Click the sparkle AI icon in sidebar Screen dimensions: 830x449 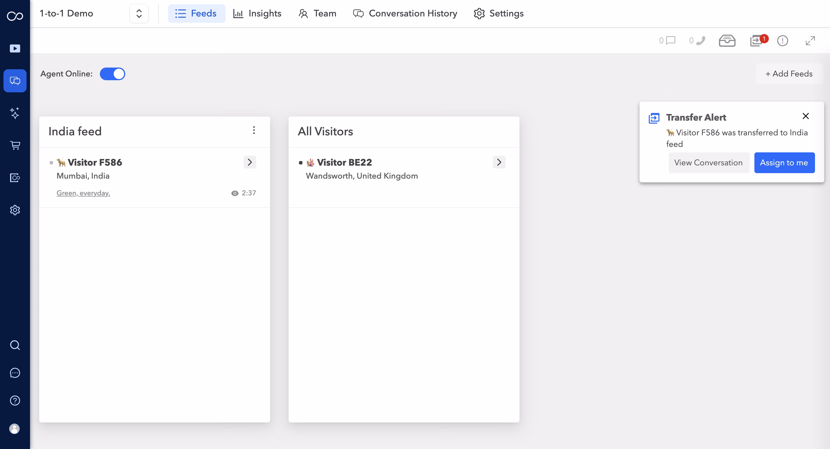(x=15, y=113)
